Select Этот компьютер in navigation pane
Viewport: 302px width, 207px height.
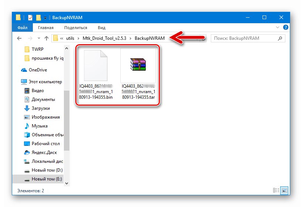(x=42, y=82)
